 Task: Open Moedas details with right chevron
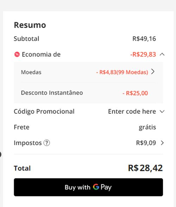pos(153,71)
